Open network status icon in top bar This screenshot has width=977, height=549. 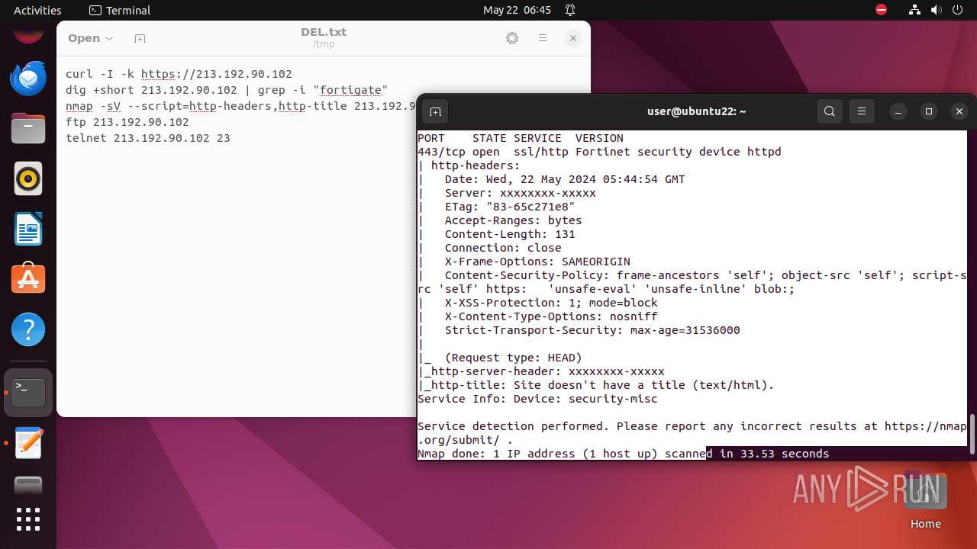915,10
